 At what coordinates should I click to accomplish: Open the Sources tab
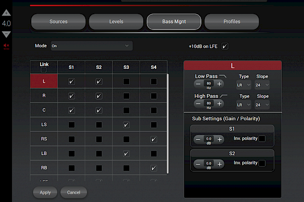[x=58, y=22]
